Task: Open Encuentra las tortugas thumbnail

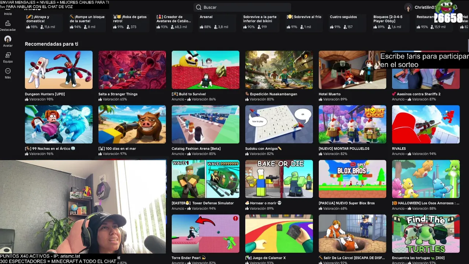Action: click(x=426, y=234)
